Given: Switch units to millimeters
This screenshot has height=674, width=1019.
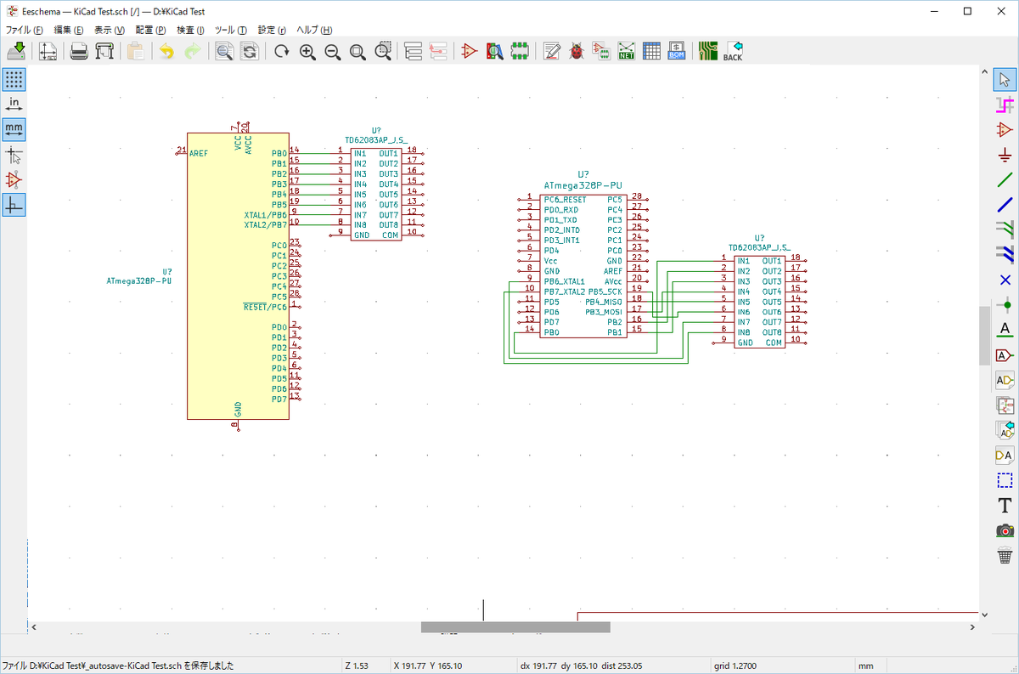Looking at the screenshot, I should click(x=14, y=129).
